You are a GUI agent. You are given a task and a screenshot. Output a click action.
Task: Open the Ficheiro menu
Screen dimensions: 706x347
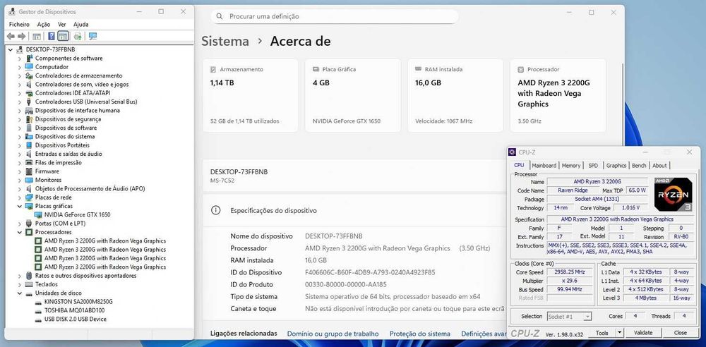point(19,24)
